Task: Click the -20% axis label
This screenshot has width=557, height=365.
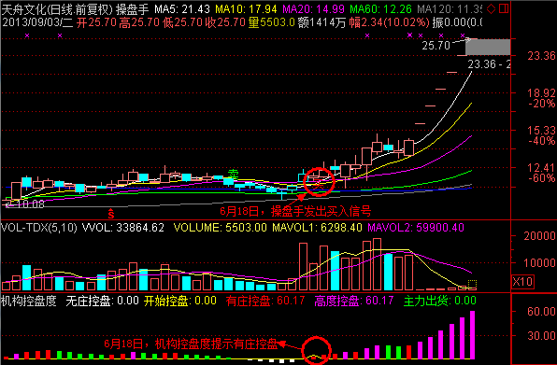Action: click(541, 104)
